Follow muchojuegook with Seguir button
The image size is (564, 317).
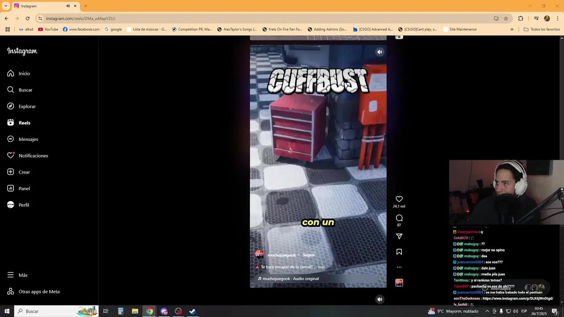(x=309, y=255)
